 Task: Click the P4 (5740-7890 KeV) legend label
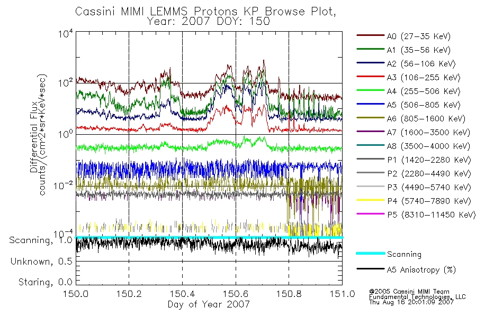[x=429, y=201]
